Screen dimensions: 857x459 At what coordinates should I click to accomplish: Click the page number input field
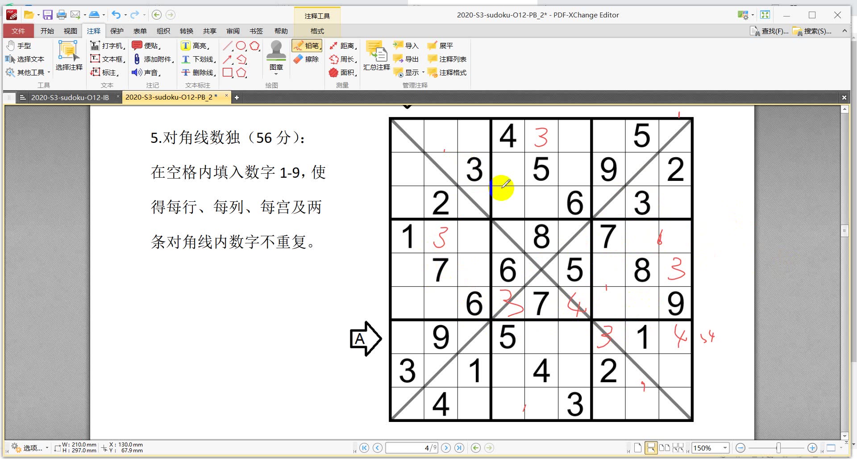[412, 448]
